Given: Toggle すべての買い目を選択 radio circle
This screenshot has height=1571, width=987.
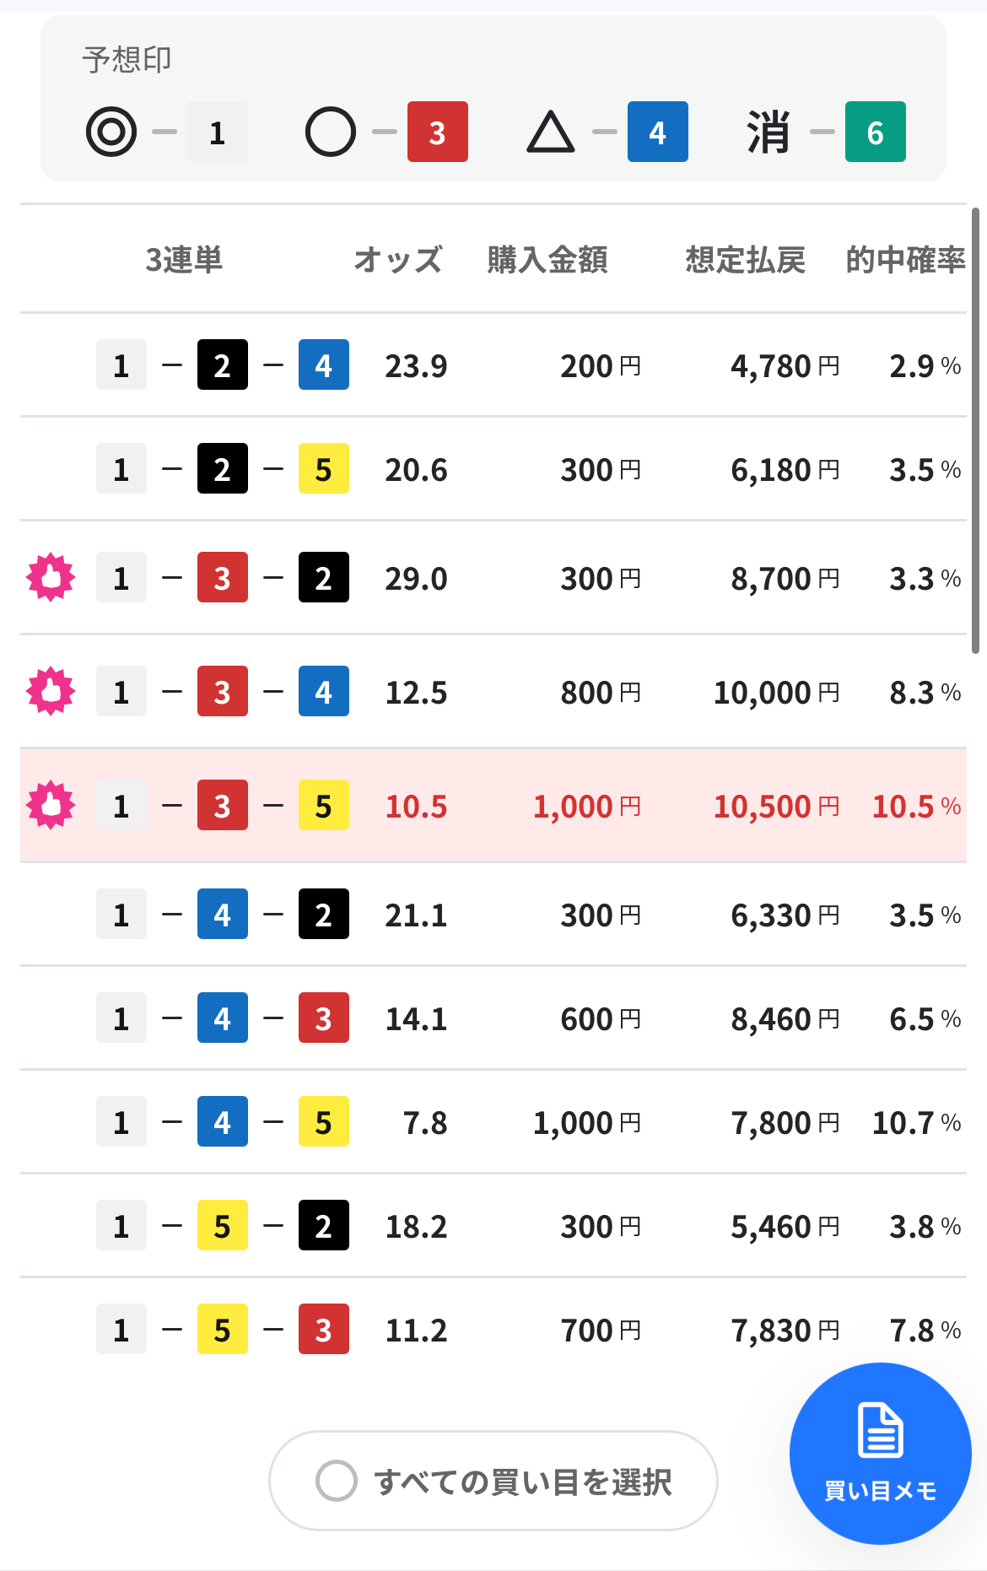Looking at the screenshot, I should 337,1481.
